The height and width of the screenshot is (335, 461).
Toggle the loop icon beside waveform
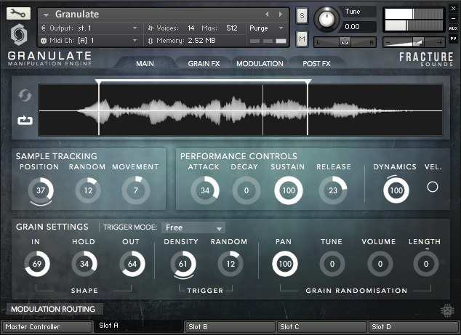(25, 120)
